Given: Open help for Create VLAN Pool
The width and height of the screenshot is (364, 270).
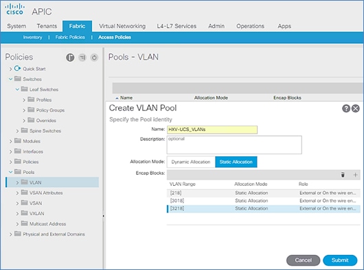Looking at the screenshot, I should 346,108.
